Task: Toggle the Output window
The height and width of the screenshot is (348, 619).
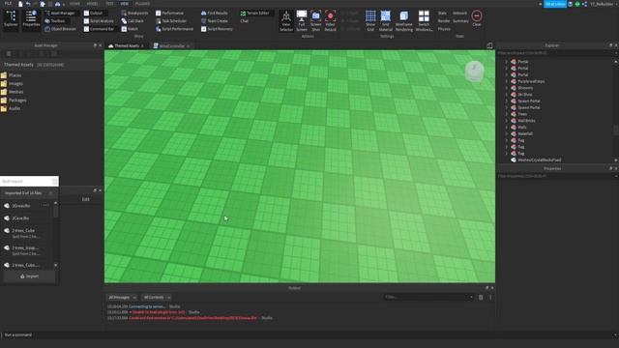Action: [93, 13]
